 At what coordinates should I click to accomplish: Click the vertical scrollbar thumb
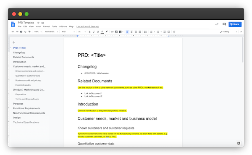[242, 50]
